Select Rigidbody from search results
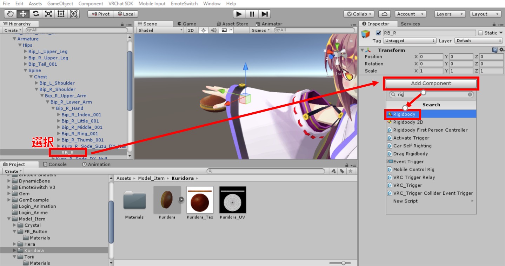 click(x=404, y=114)
